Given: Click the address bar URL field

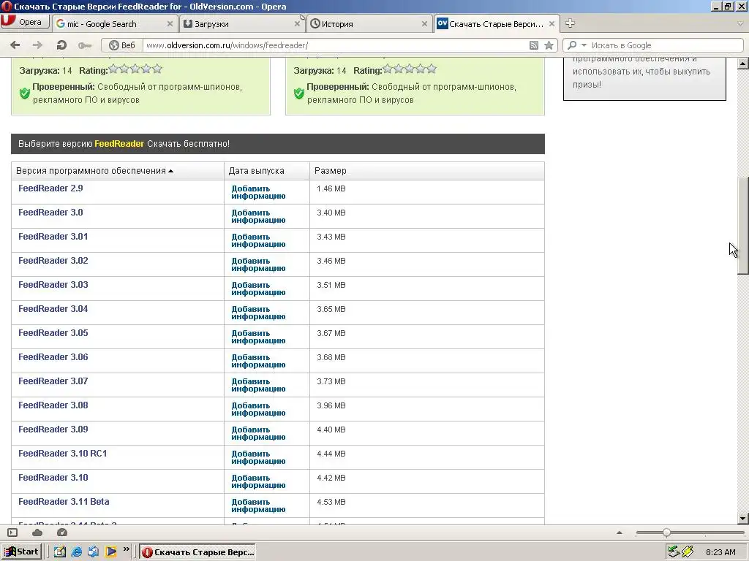Looking at the screenshot, I should tap(334, 45).
